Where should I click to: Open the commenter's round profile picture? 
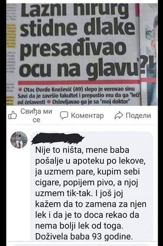(x=19, y=140)
